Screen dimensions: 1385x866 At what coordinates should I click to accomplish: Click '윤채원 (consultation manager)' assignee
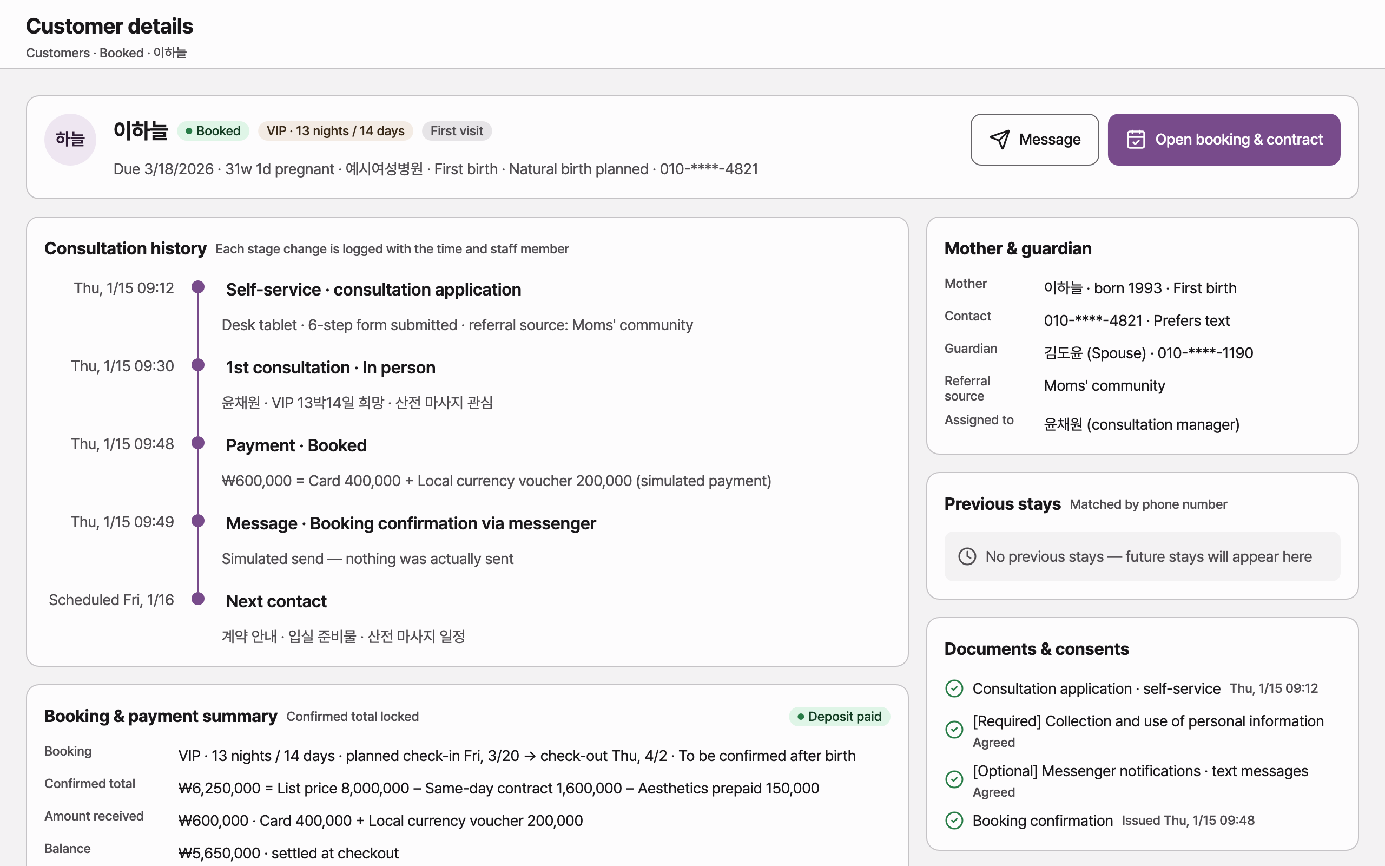click(x=1141, y=424)
